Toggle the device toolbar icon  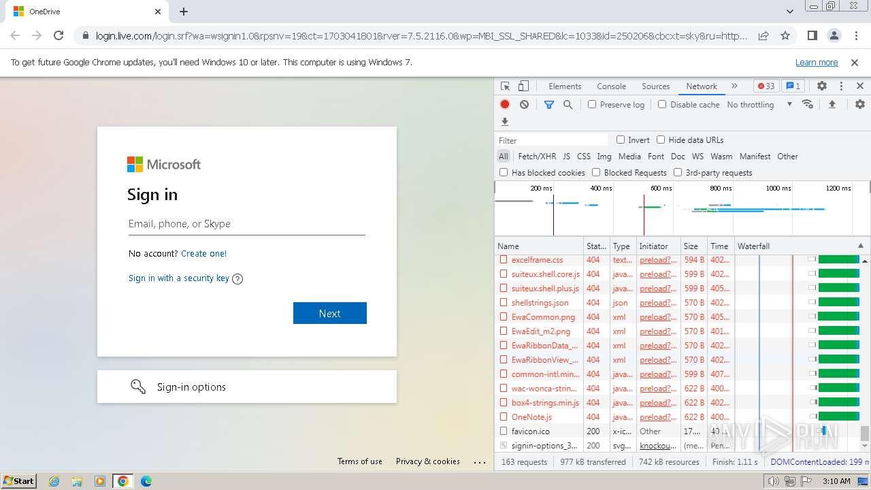click(523, 86)
